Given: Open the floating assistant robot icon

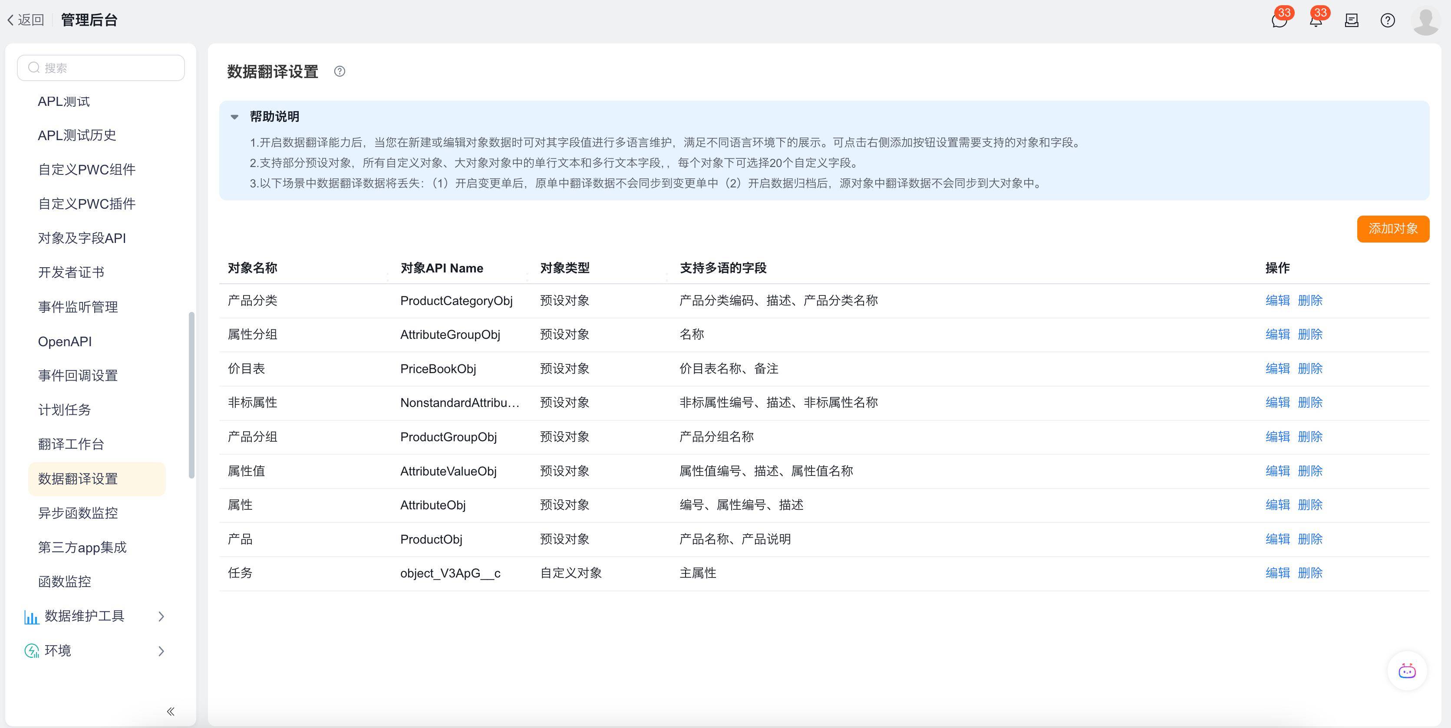Looking at the screenshot, I should [x=1407, y=671].
